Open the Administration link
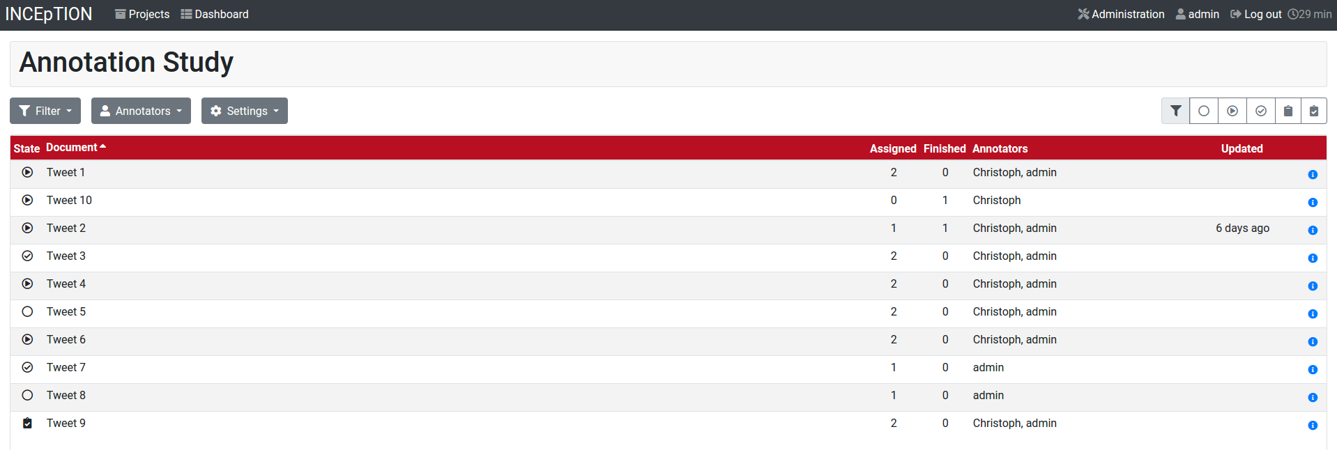 pyautogui.click(x=1121, y=14)
